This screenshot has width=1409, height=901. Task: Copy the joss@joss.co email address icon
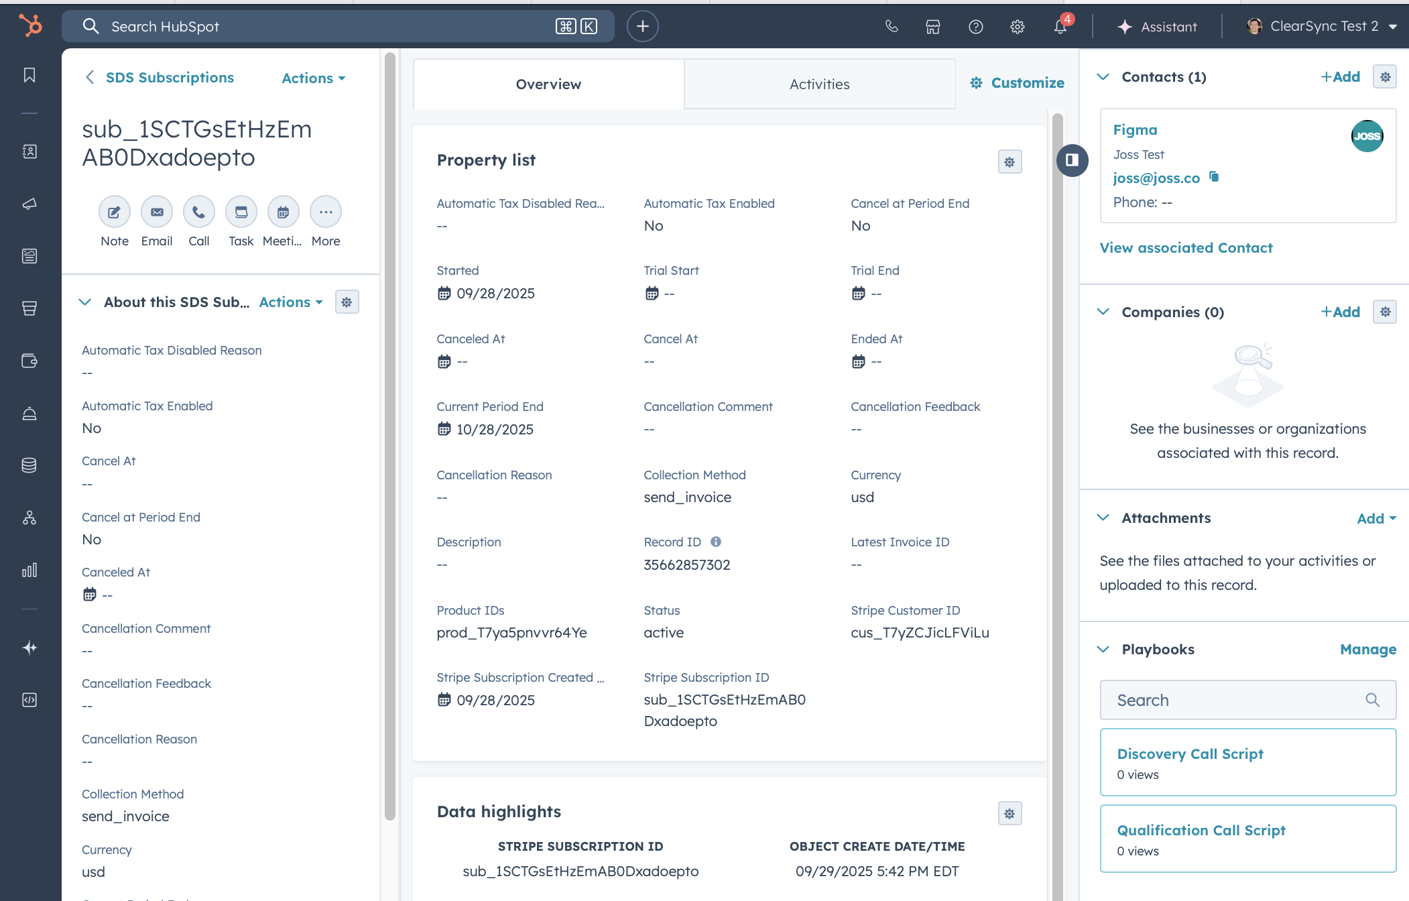pos(1214,177)
